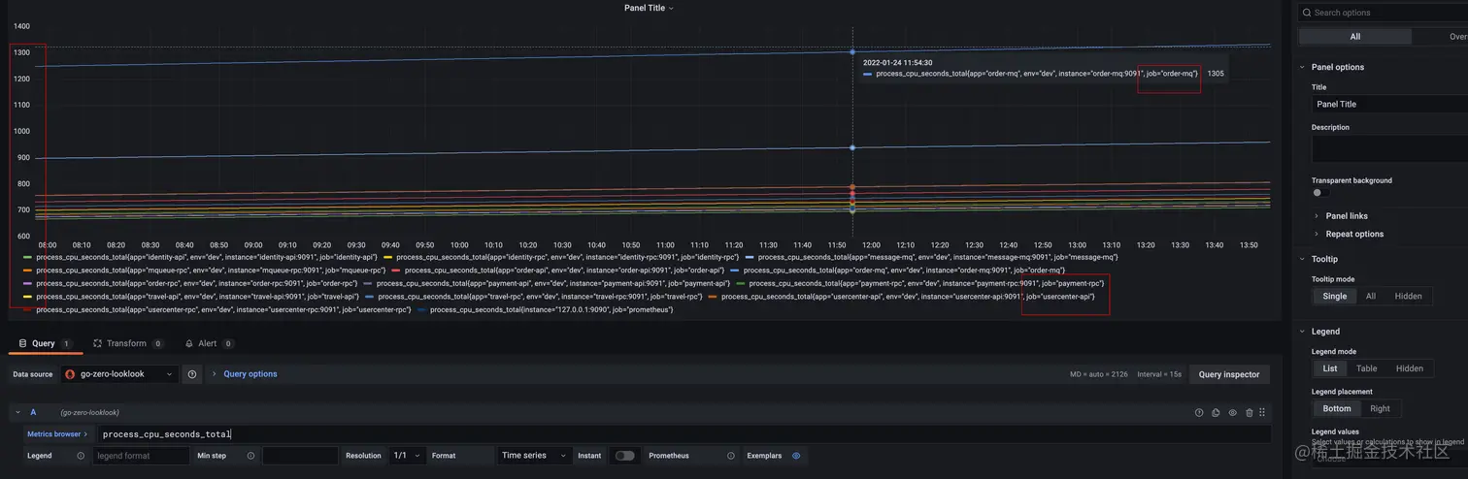Screen dimensions: 1468x479
Task: Open the go-zero-looklook data source dropdown
Action: tap(119, 374)
